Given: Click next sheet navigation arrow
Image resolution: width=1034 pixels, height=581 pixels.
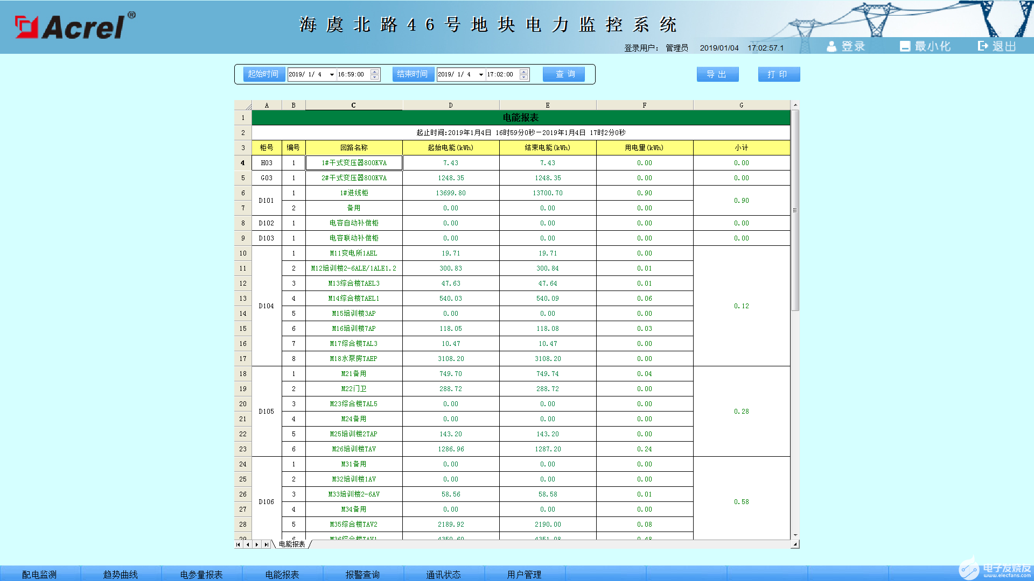Looking at the screenshot, I should (257, 544).
